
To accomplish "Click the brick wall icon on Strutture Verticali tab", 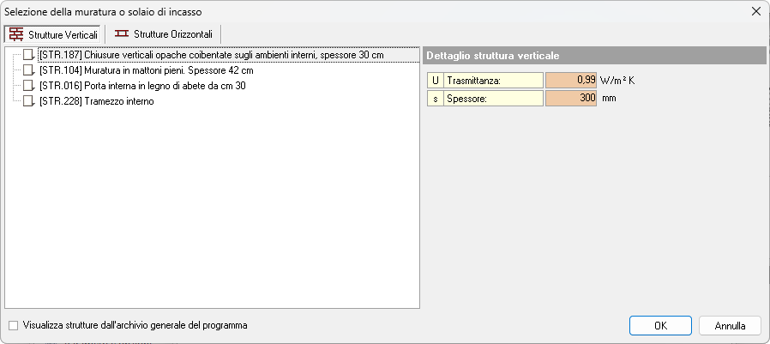I will [x=16, y=33].
